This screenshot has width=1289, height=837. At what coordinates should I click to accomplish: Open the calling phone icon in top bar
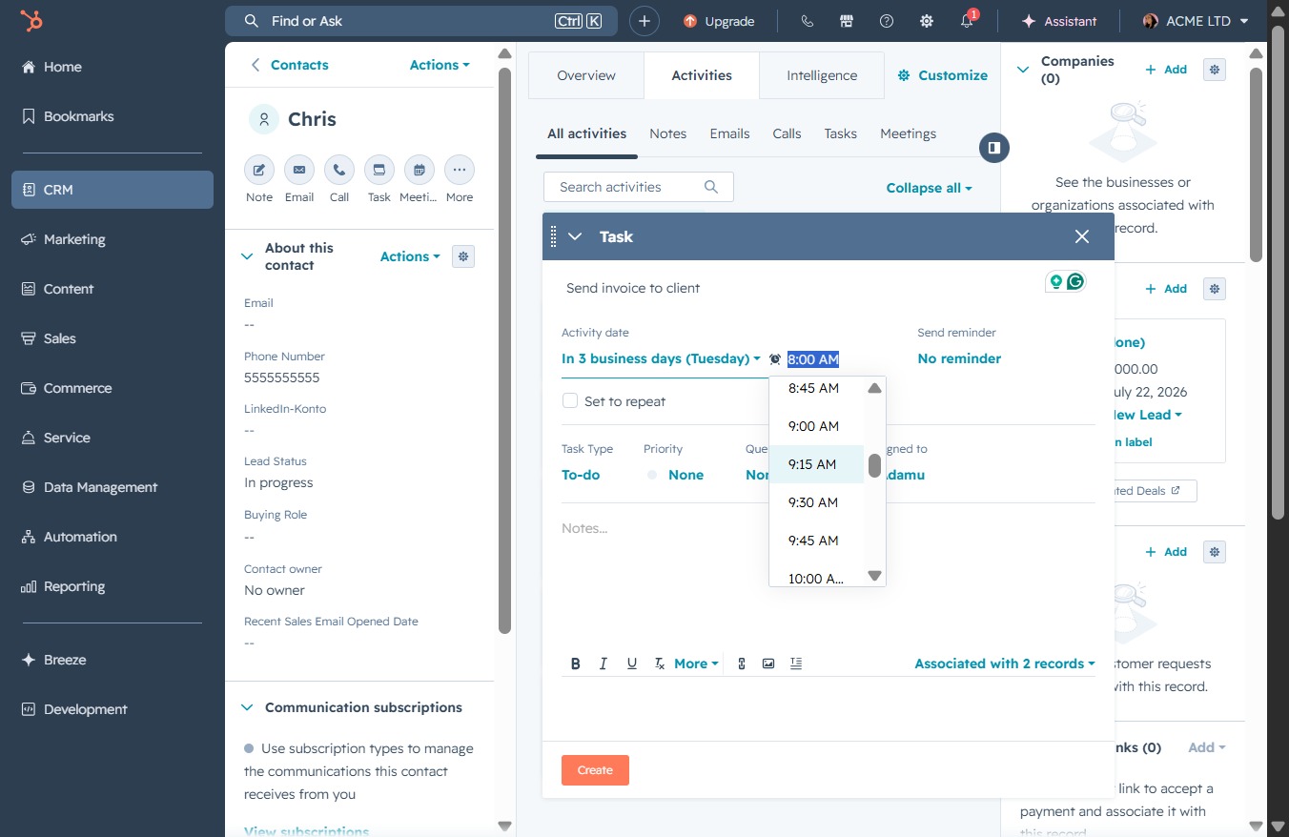tap(808, 21)
